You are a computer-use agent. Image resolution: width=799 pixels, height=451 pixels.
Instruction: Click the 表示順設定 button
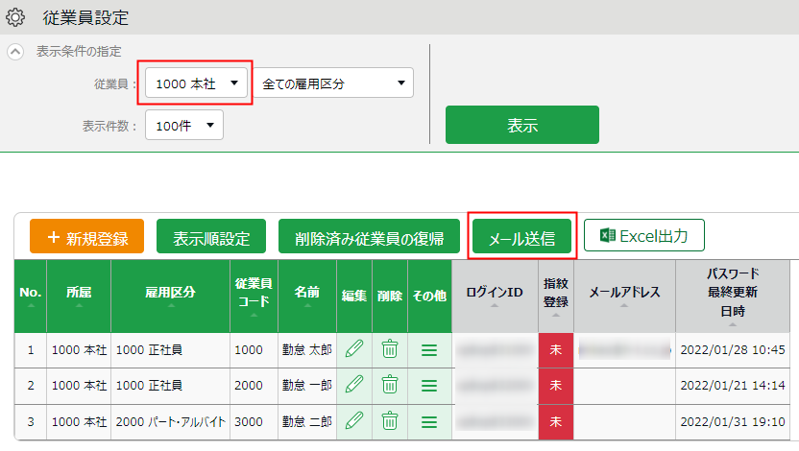pyautogui.click(x=211, y=238)
